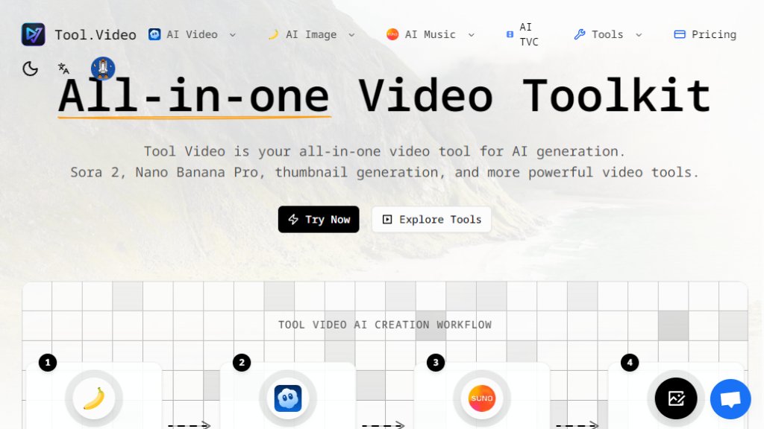
Task: Click the Suno badge next to AI Music
Action: [x=393, y=34]
